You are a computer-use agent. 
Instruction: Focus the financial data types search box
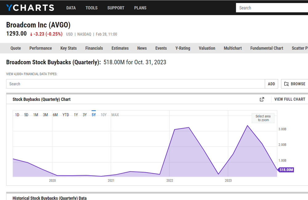pyautogui.click(x=136, y=84)
